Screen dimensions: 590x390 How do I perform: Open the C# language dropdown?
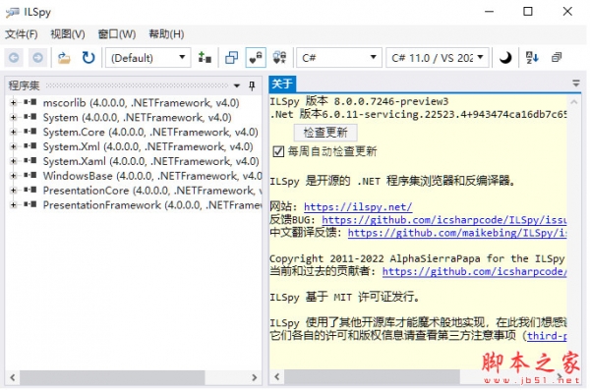(x=339, y=58)
